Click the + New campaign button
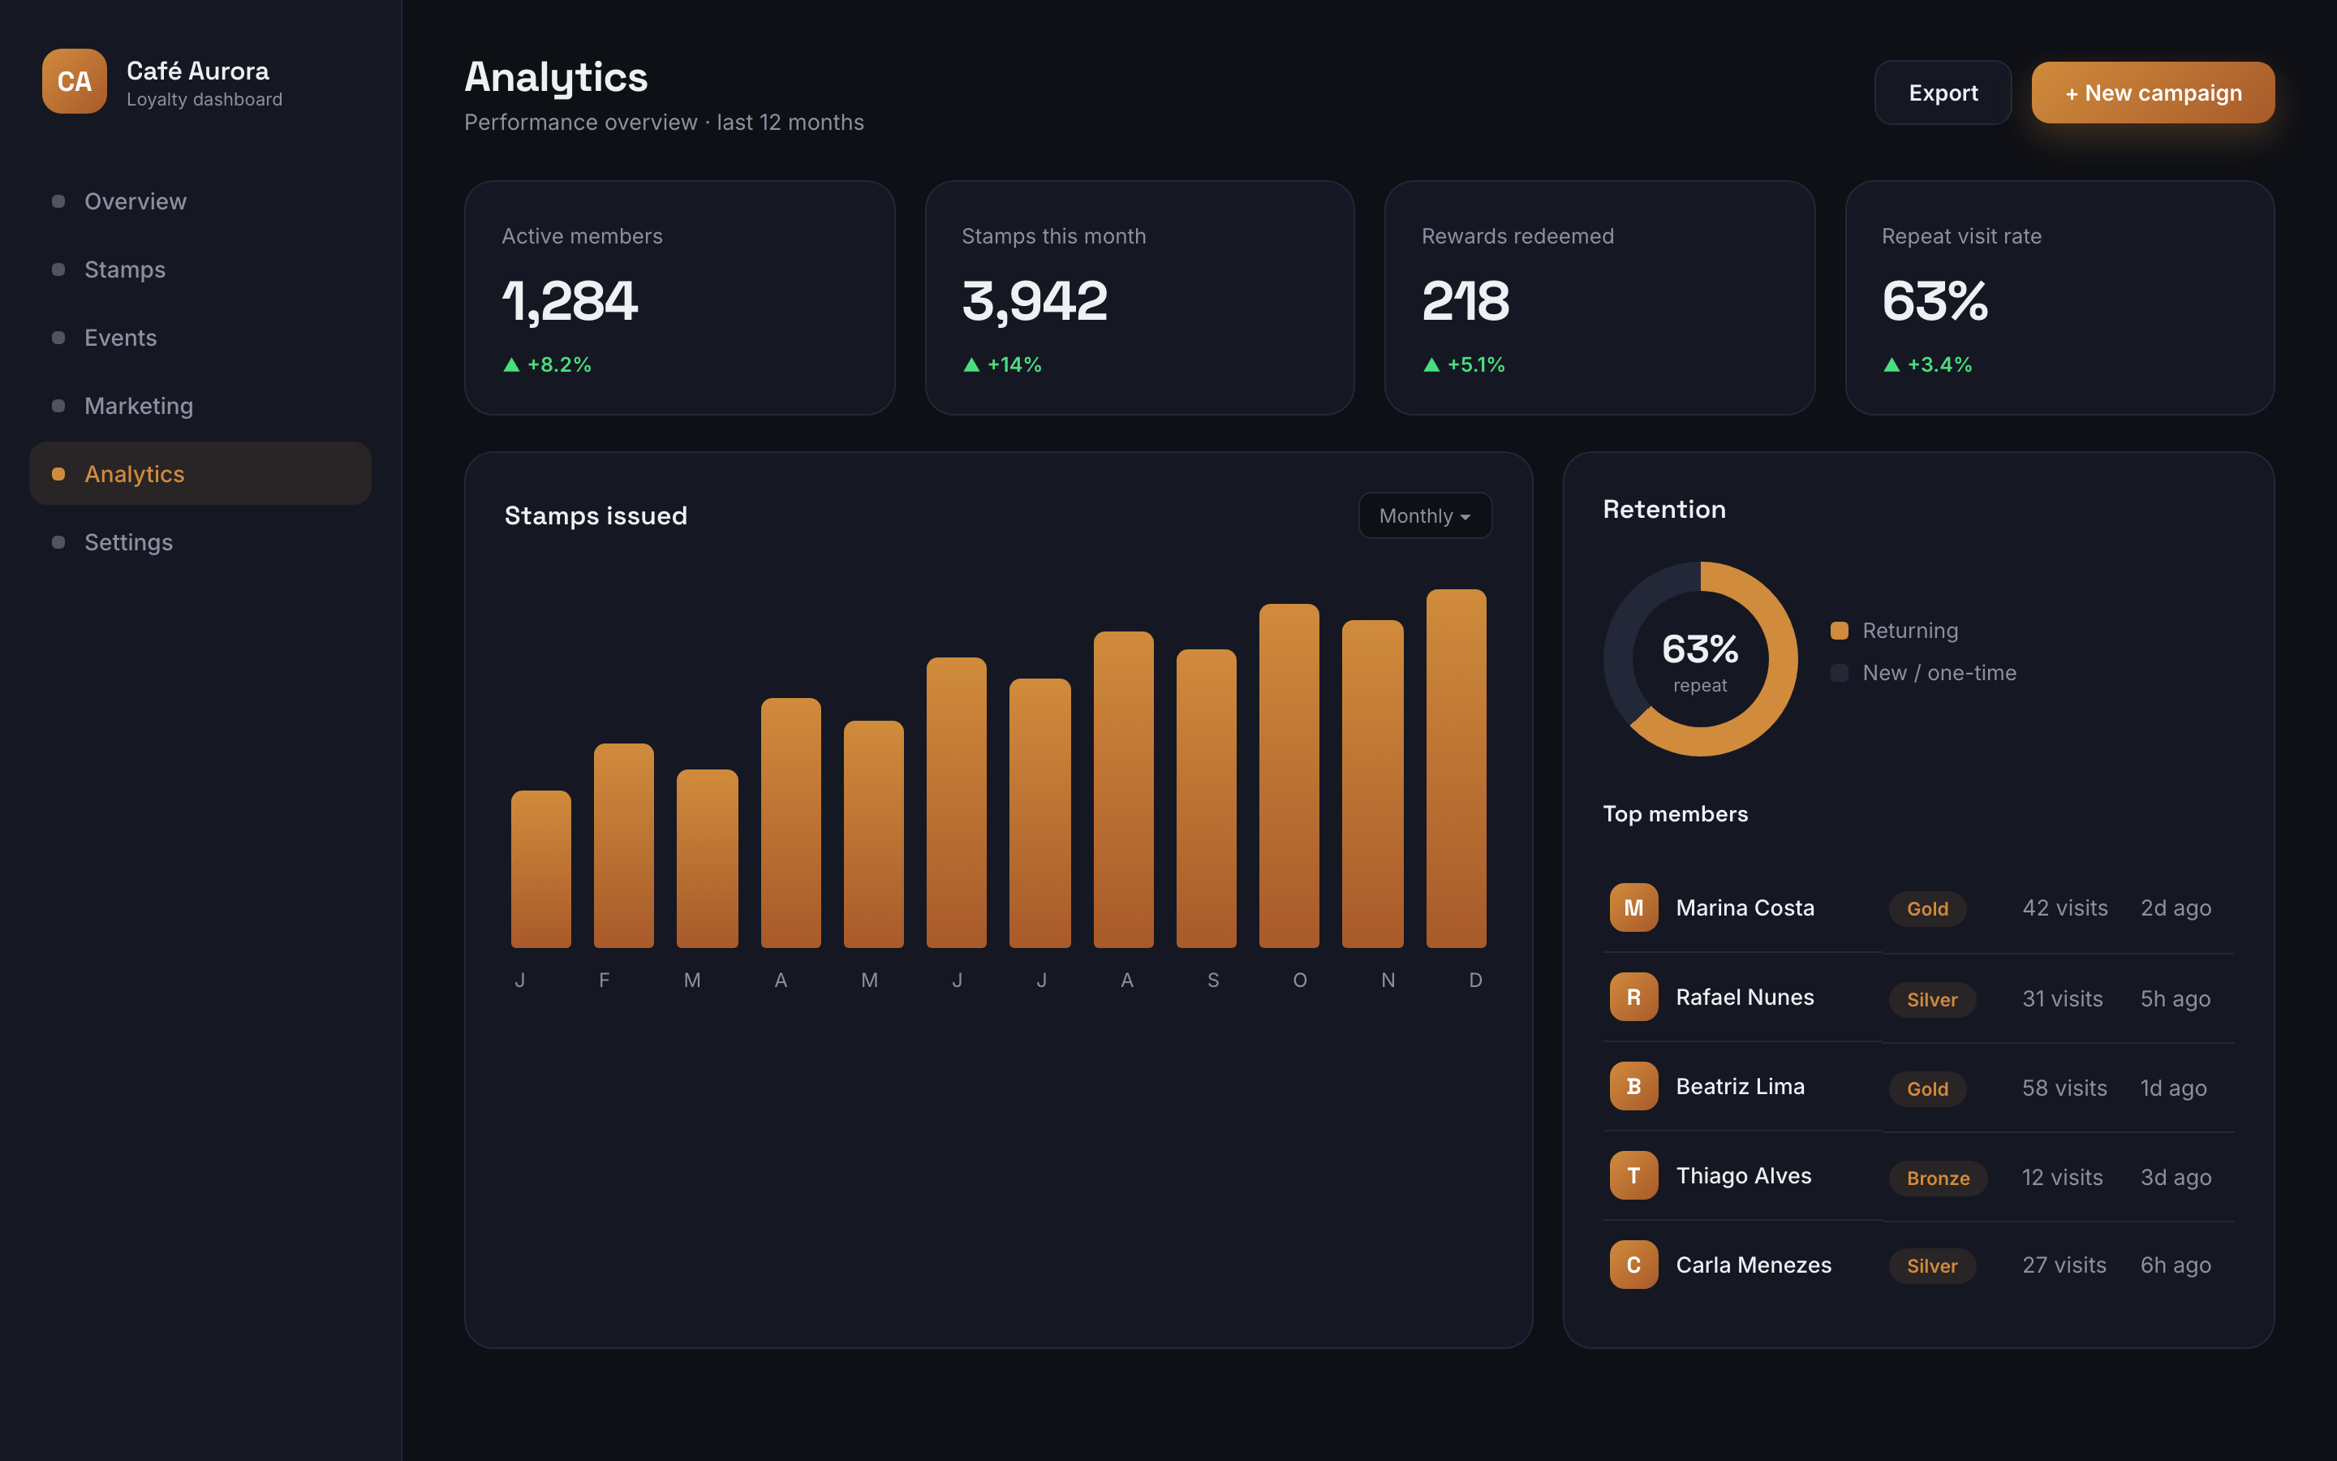This screenshot has height=1461, width=2337. (2153, 93)
